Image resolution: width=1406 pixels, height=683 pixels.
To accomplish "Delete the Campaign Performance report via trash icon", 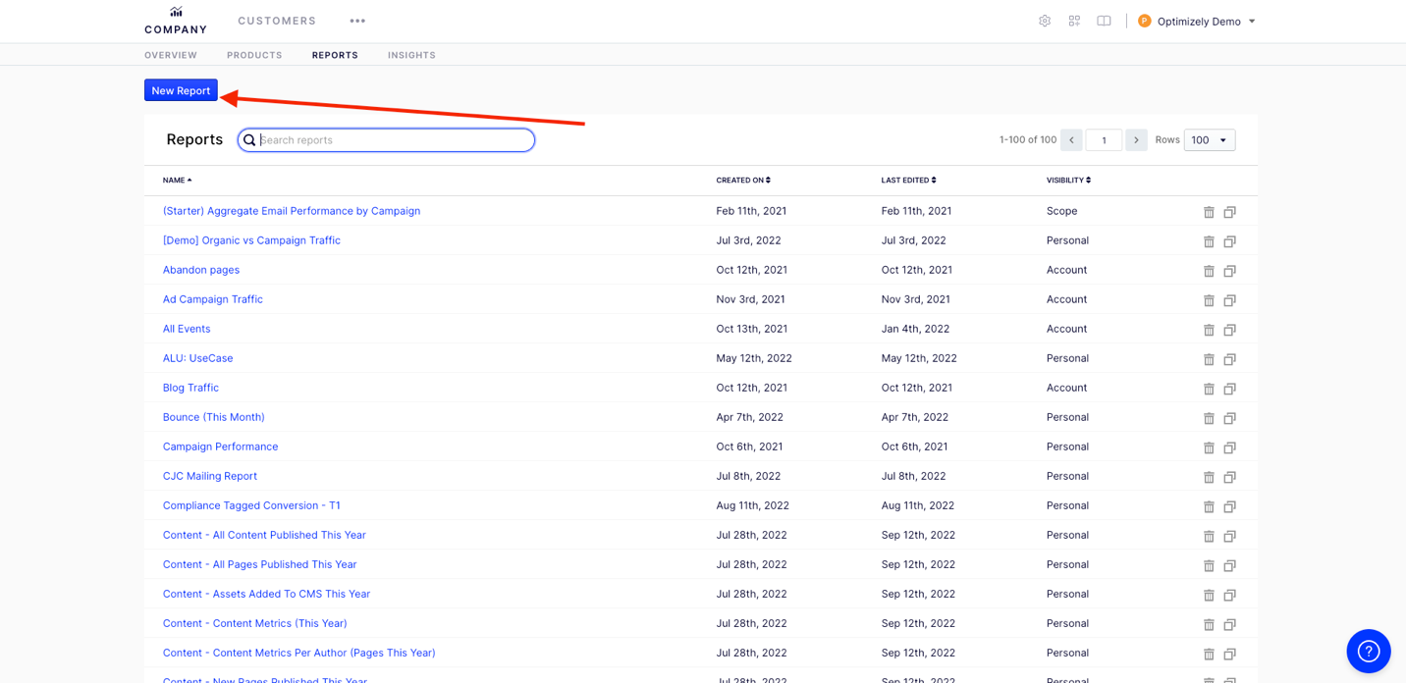I will click(1209, 447).
